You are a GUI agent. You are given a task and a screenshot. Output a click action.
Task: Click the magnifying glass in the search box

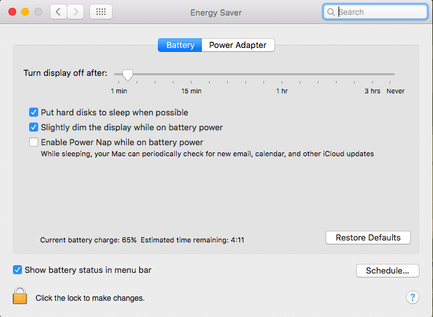pos(331,12)
